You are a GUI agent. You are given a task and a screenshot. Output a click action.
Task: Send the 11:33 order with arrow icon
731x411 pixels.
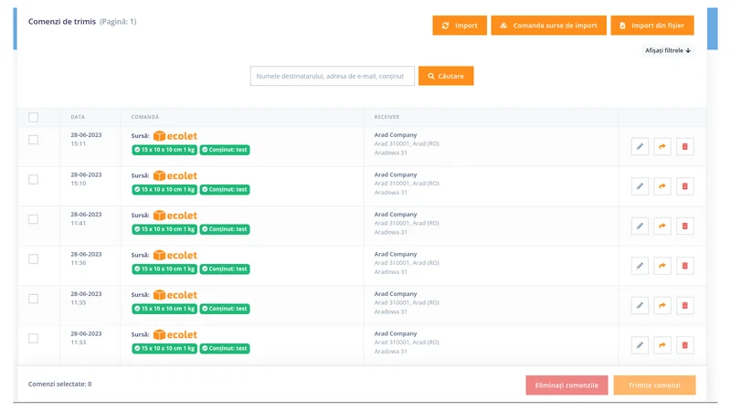coord(662,345)
